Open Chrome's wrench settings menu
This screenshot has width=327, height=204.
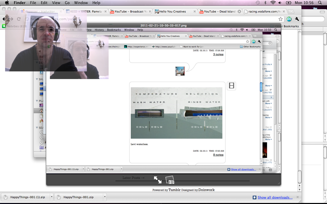297,19
